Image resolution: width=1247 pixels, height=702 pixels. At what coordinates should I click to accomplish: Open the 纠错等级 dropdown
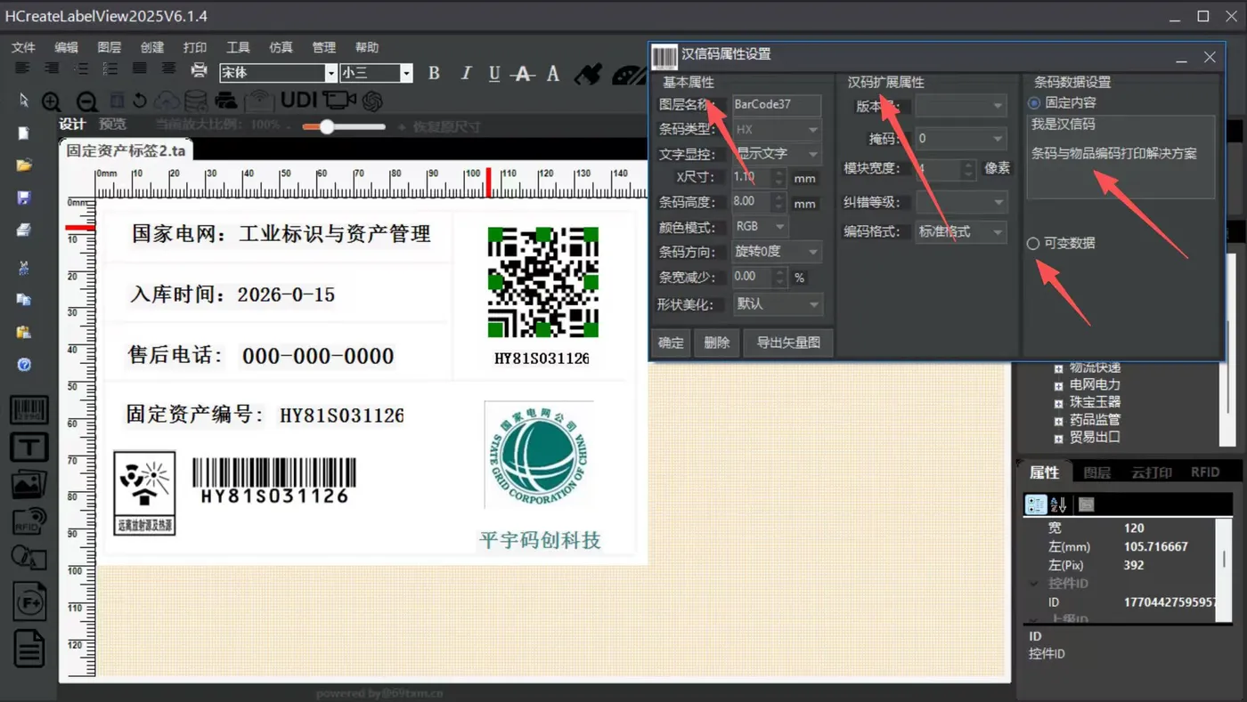point(961,203)
